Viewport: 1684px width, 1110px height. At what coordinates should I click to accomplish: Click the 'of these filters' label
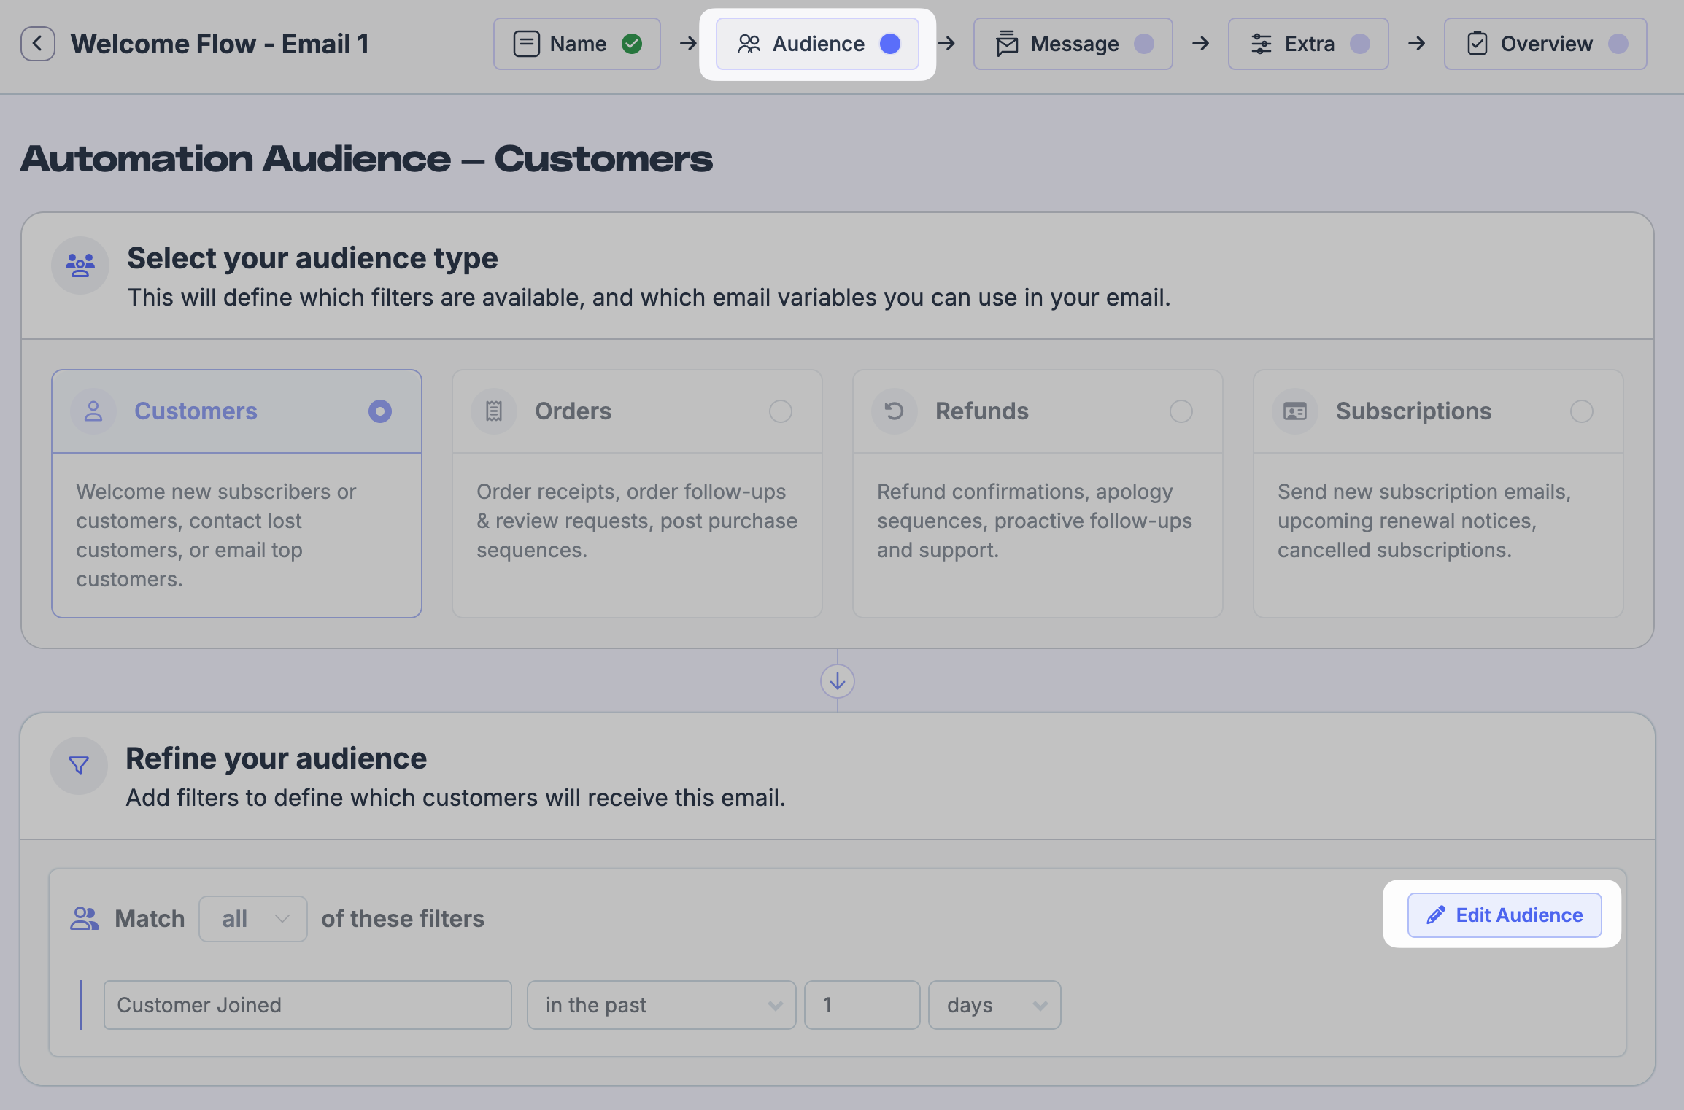(x=403, y=919)
